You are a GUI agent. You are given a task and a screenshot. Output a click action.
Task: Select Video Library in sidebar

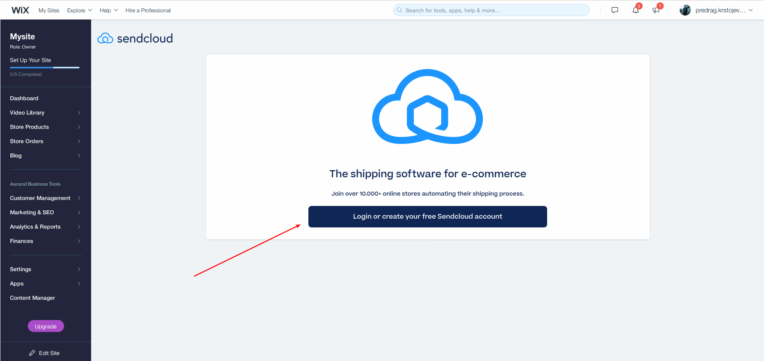pos(27,113)
